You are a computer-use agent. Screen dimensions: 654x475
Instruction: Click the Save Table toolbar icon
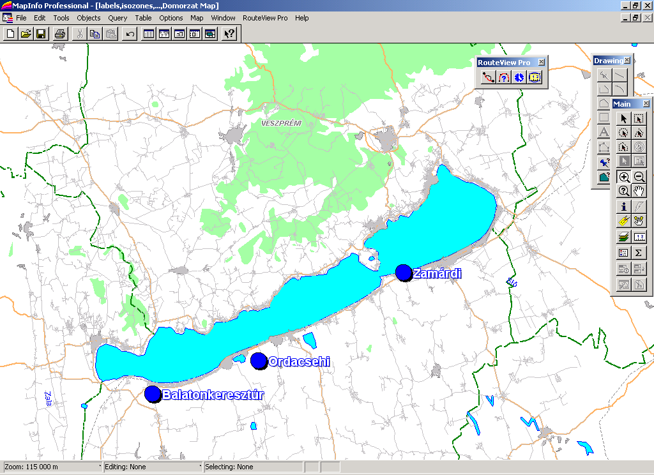(x=41, y=34)
